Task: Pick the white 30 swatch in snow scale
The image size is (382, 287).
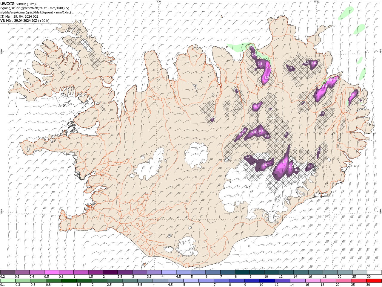Action: tap(374, 272)
